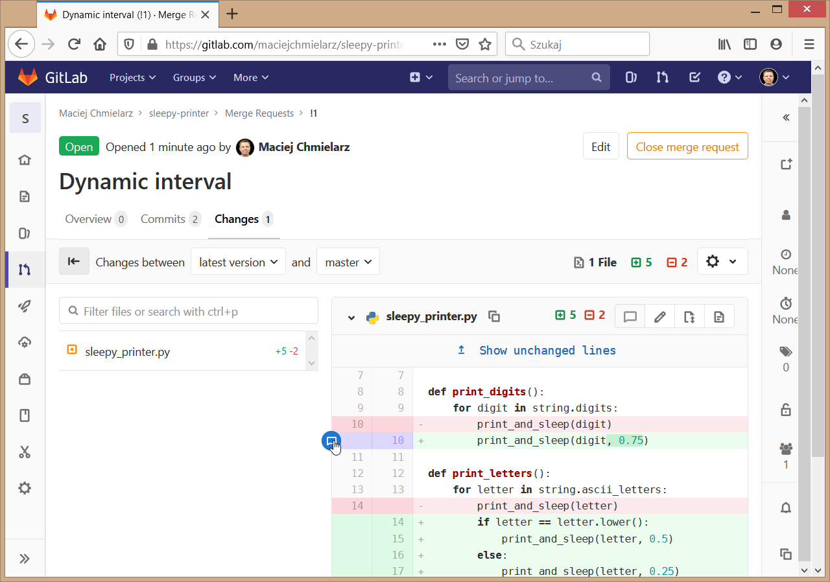Open the latest version dropdown
The height and width of the screenshot is (582, 830).
click(x=238, y=262)
